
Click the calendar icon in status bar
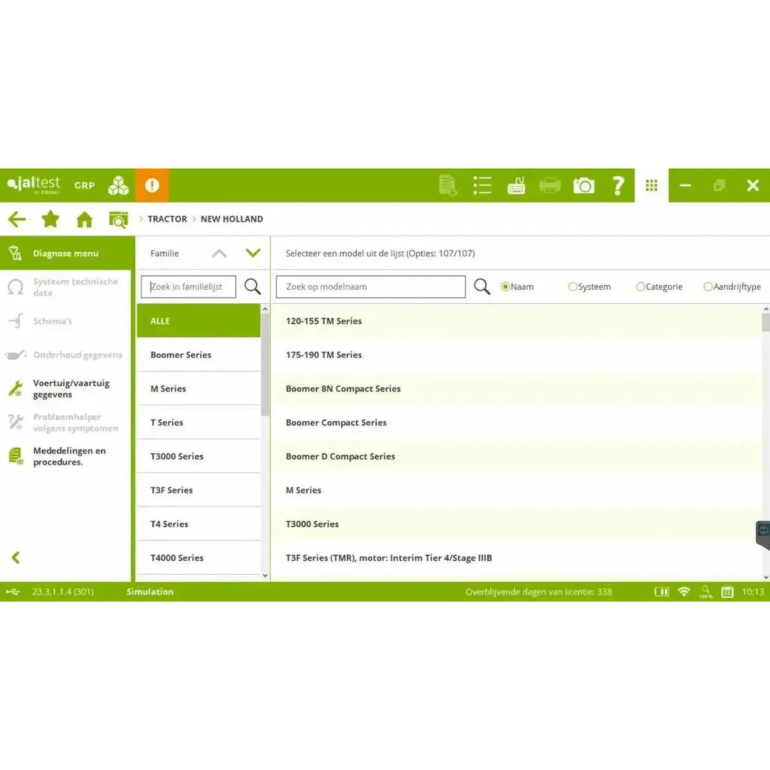[728, 592]
